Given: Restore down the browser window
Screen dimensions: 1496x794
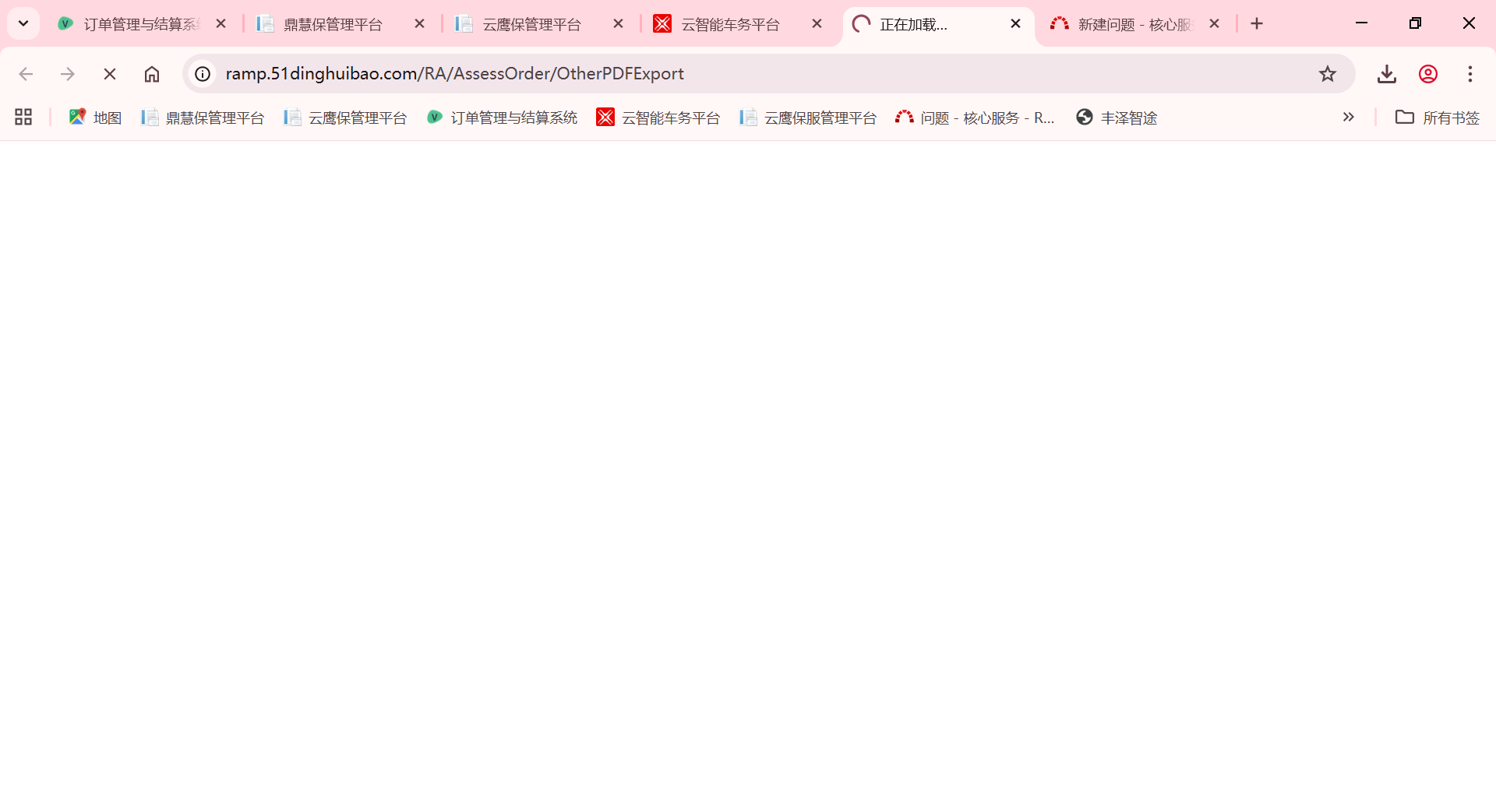Looking at the screenshot, I should (1416, 23).
